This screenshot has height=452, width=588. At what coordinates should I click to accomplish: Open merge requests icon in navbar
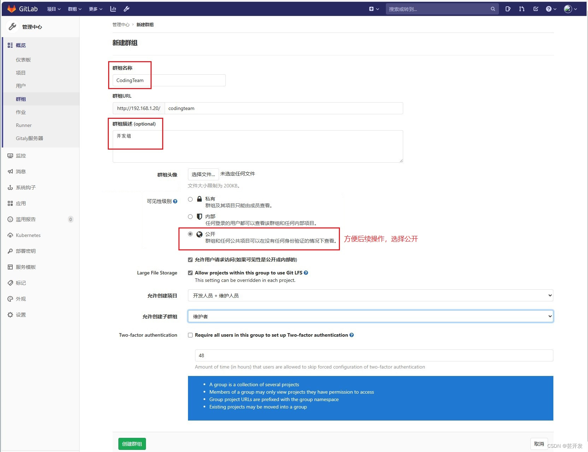pyautogui.click(x=522, y=9)
